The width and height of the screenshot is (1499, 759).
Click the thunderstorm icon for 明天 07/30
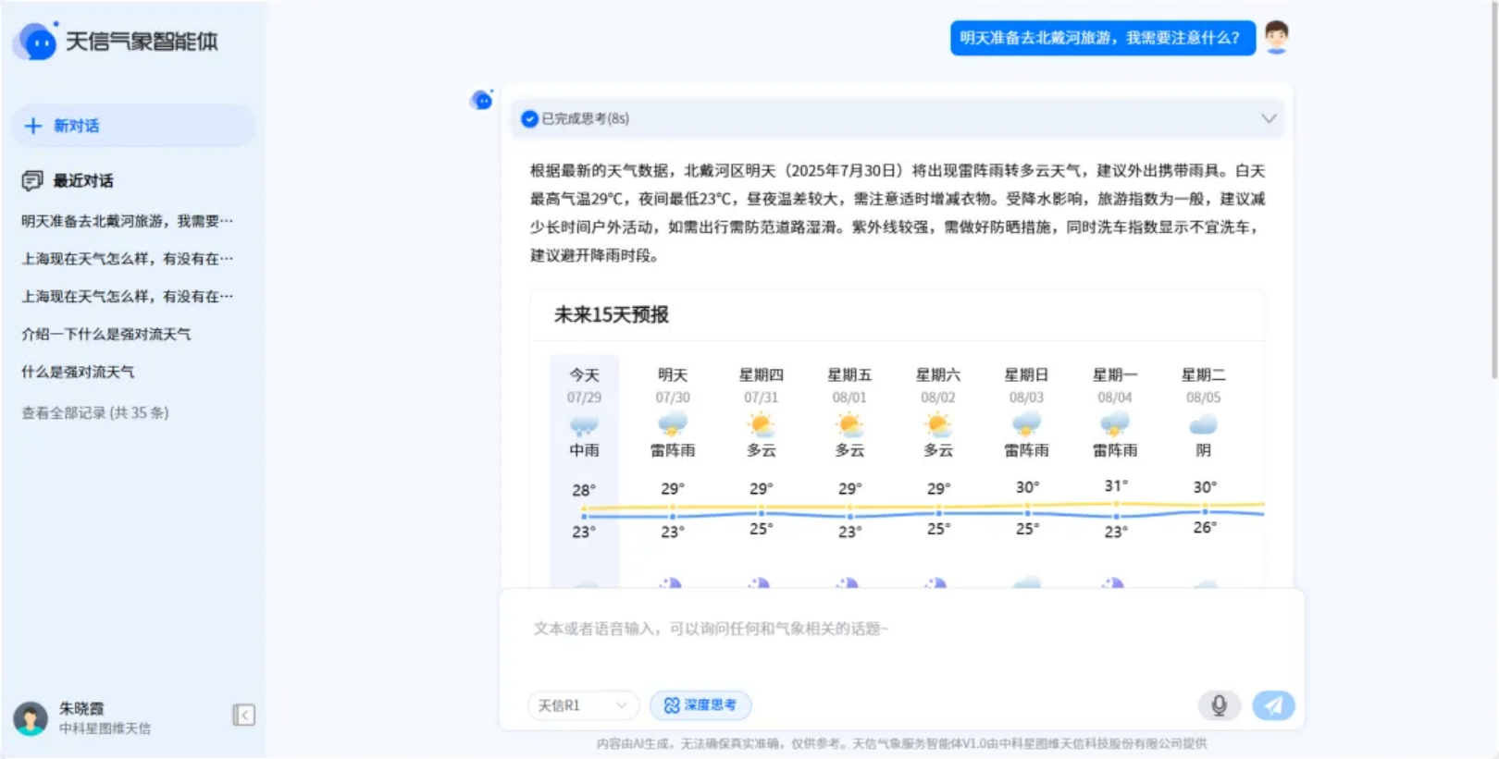(x=673, y=425)
